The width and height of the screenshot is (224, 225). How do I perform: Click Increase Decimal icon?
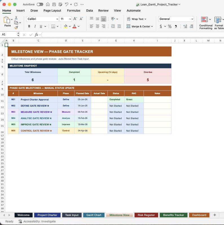[185, 26]
